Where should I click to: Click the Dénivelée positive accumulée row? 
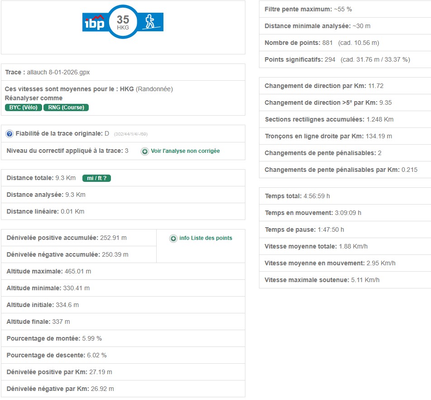pos(79,238)
